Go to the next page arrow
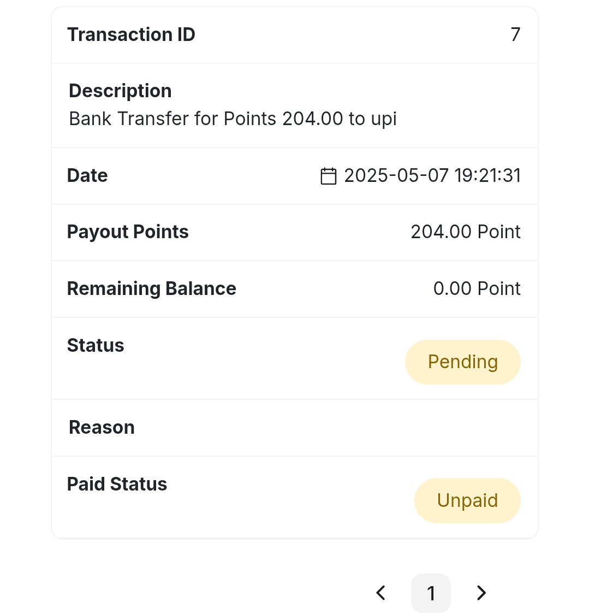The width and height of the screenshot is (589, 614). coord(481,593)
